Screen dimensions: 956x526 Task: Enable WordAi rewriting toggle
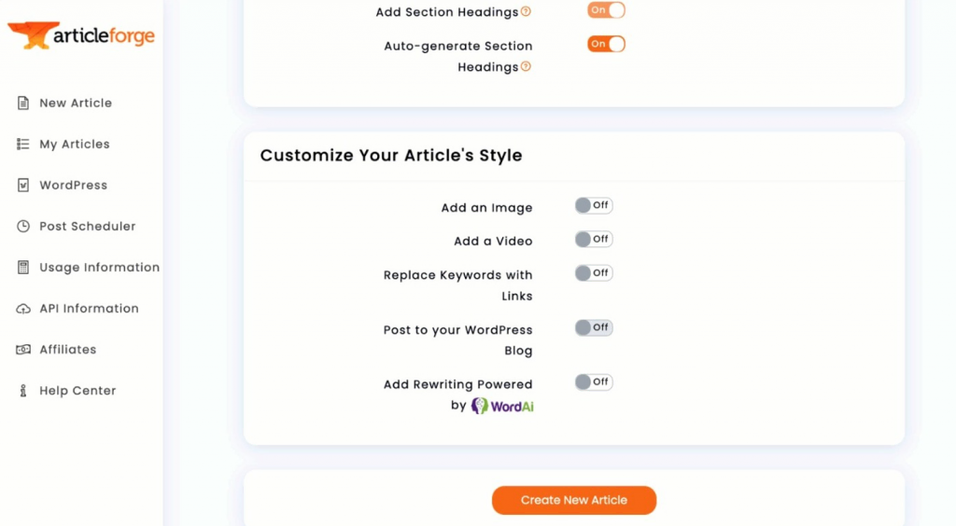click(x=593, y=381)
